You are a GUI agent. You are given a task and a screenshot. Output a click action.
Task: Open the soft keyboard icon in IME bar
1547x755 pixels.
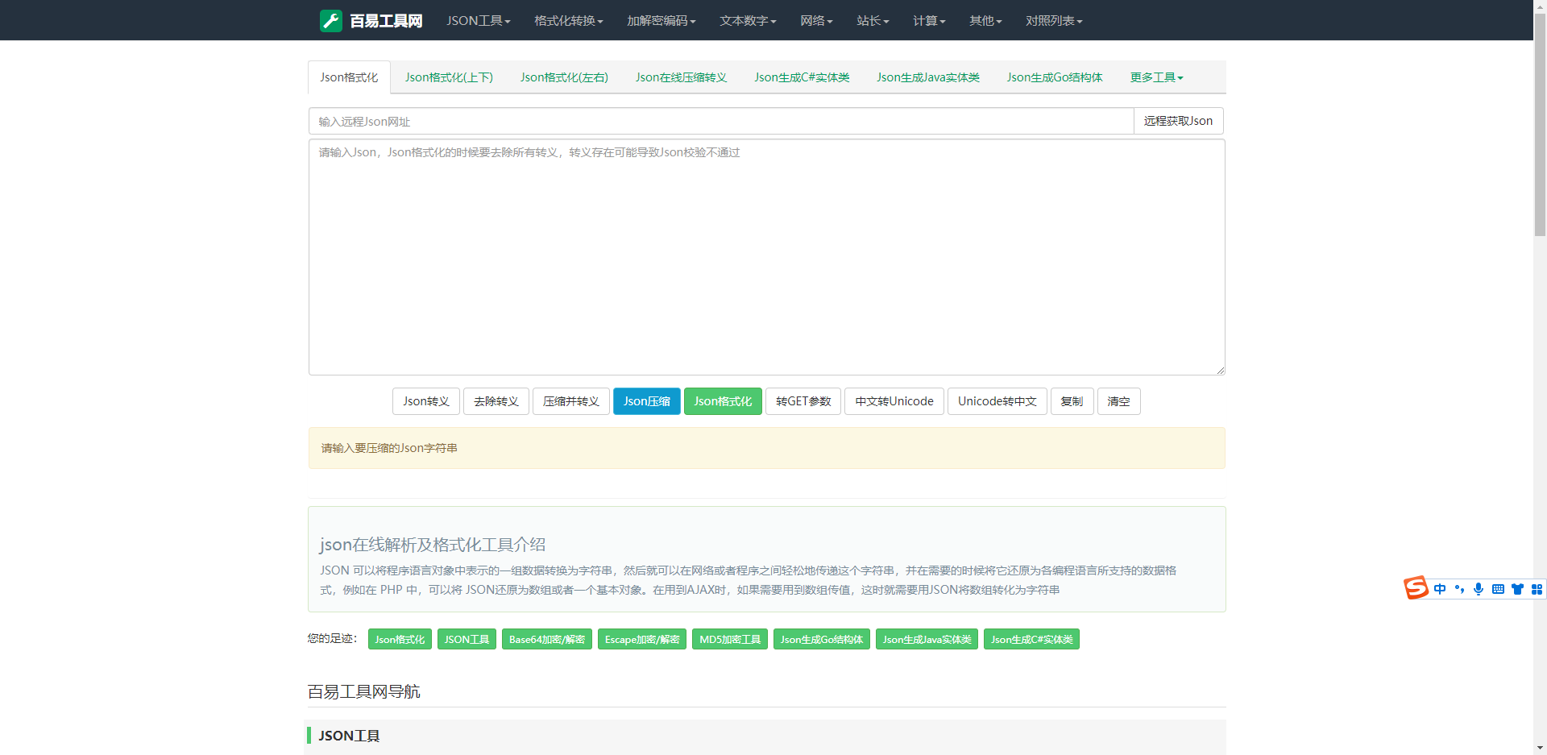coord(1498,589)
